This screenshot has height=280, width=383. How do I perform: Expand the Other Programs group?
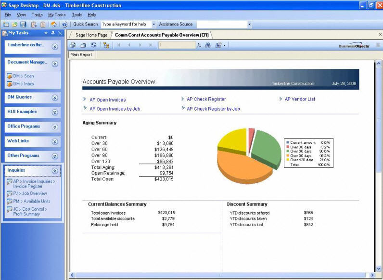click(x=55, y=156)
